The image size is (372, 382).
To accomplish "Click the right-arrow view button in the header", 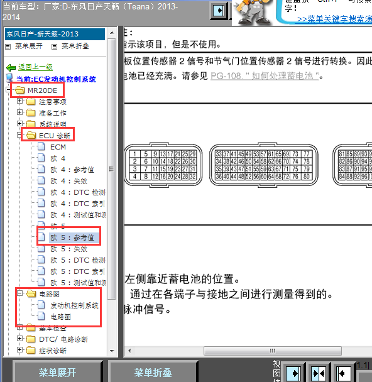I will (219, 11).
